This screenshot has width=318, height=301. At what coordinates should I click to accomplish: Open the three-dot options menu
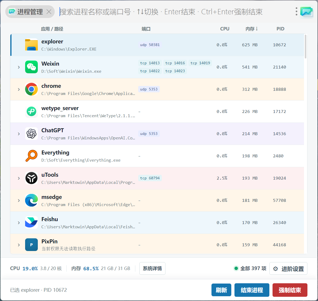[296, 11]
